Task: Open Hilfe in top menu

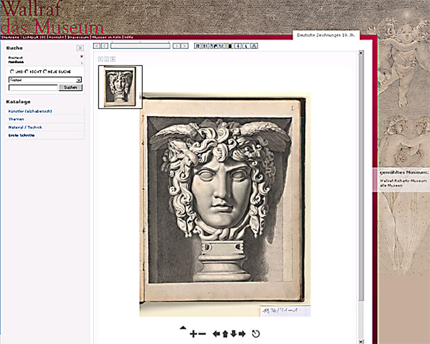Action: click(x=129, y=37)
